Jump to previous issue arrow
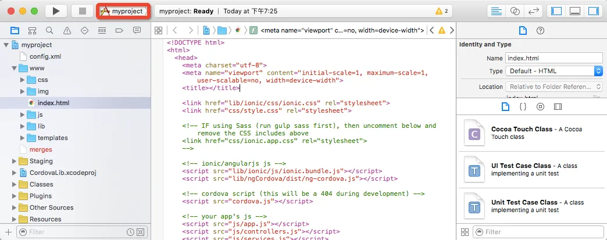This screenshot has width=607, height=240. click(x=431, y=30)
